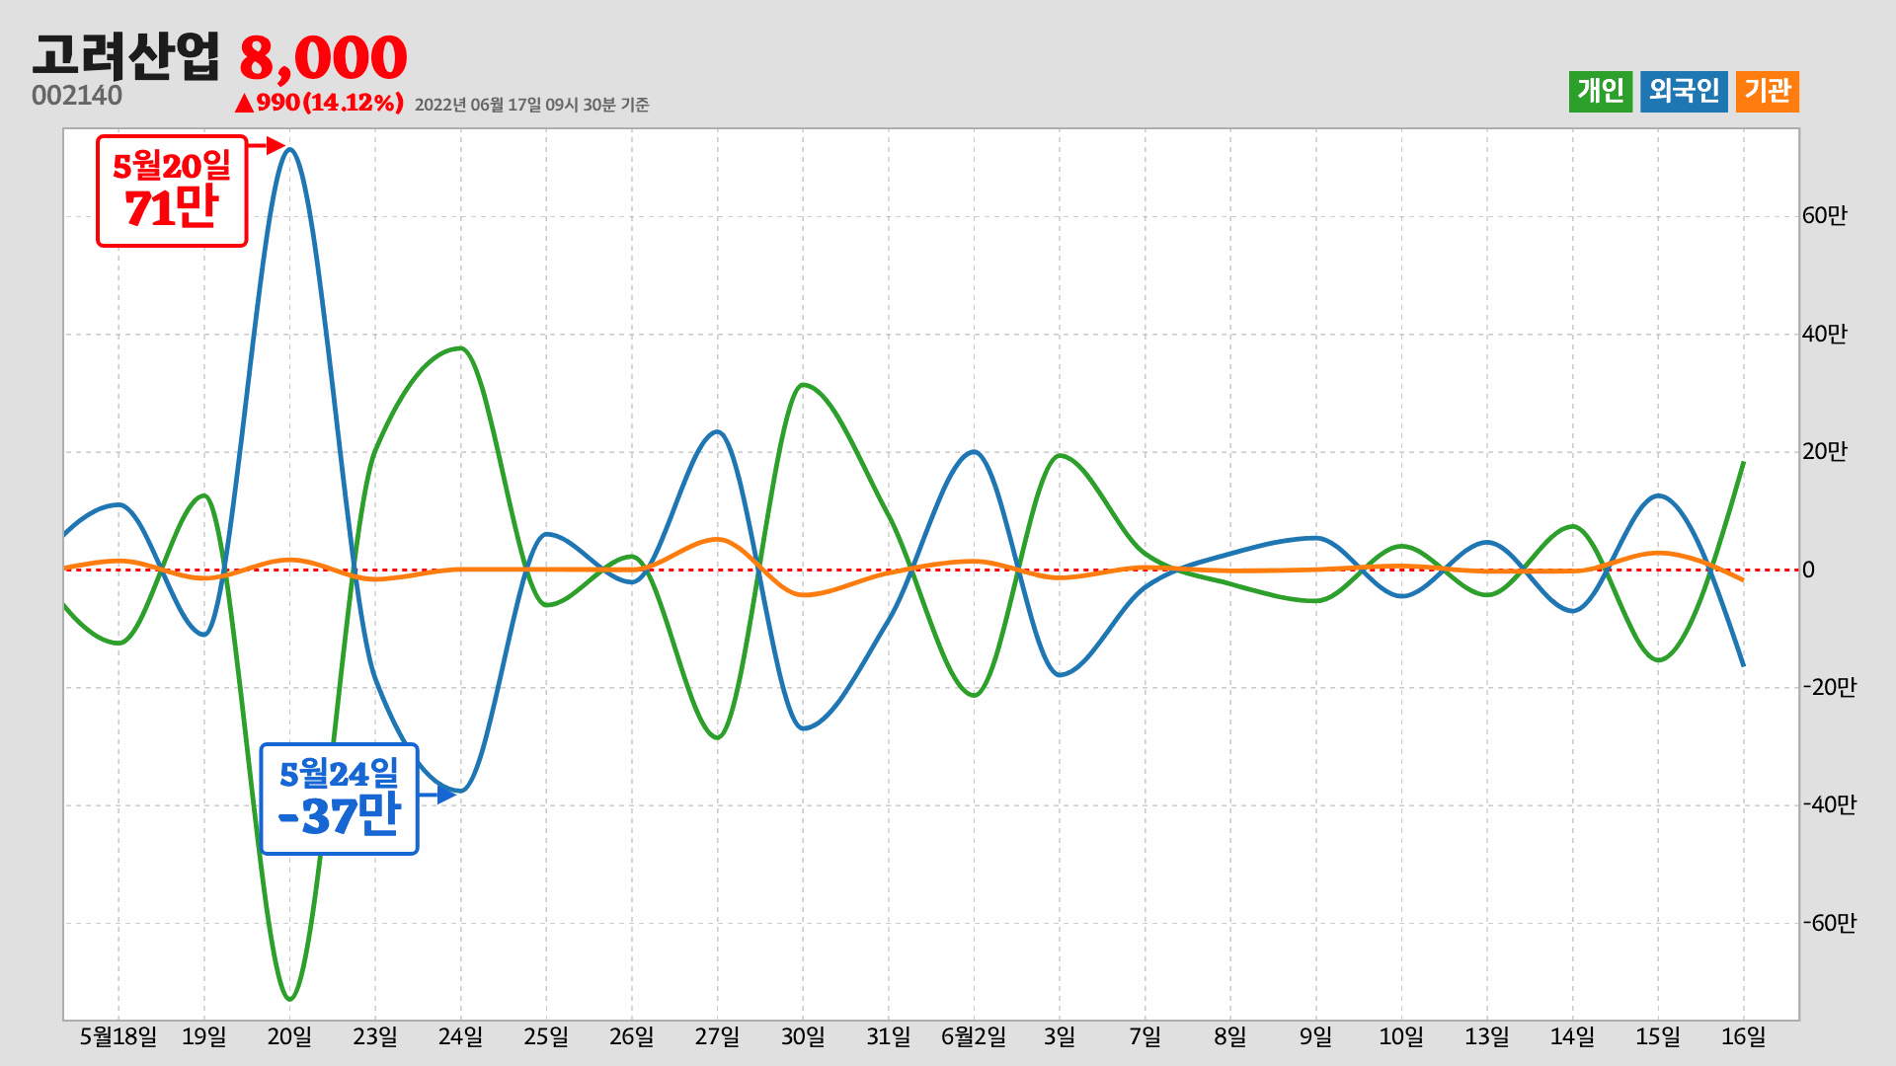
Task: Click the 25일 x-axis date label
Action: (x=546, y=1036)
